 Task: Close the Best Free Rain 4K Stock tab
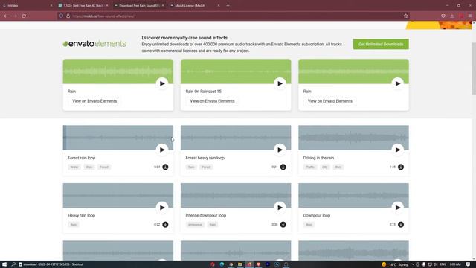107,5
